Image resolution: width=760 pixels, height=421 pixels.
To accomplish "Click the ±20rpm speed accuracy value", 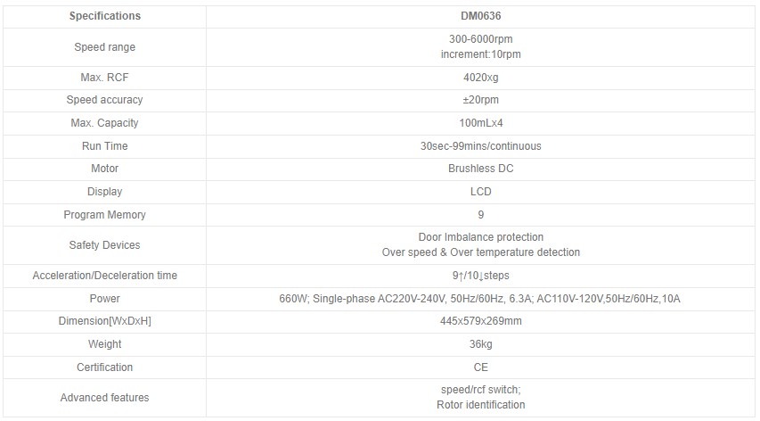I will tap(480, 100).
